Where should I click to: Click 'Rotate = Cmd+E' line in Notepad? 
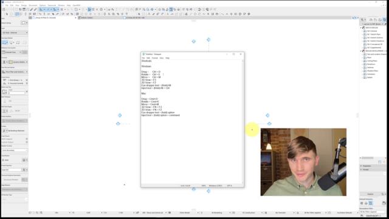(x=150, y=102)
